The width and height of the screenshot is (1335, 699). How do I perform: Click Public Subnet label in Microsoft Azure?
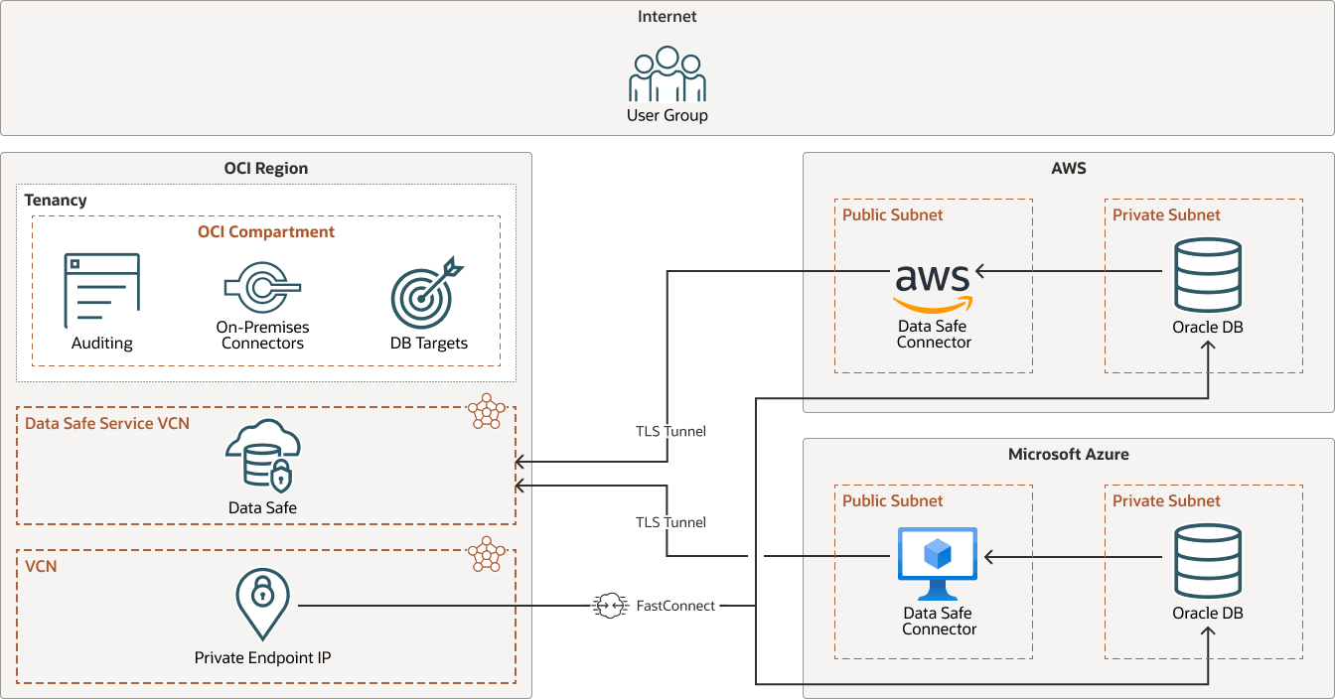pyautogui.click(x=893, y=500)
